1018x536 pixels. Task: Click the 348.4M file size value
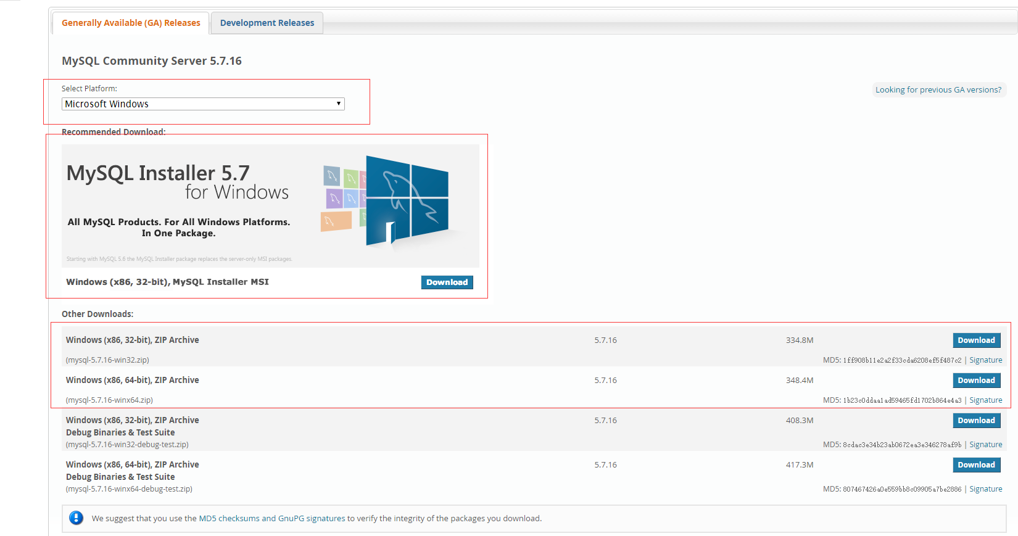[800, 380]
